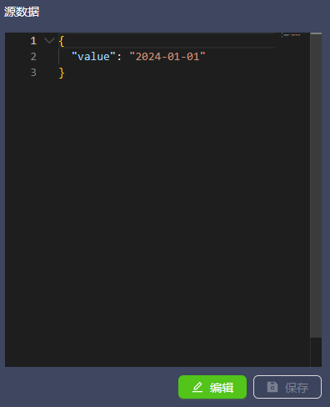330x407 pixels.
Task: Click the green 编辑 button label
Action: coord(222,388)
